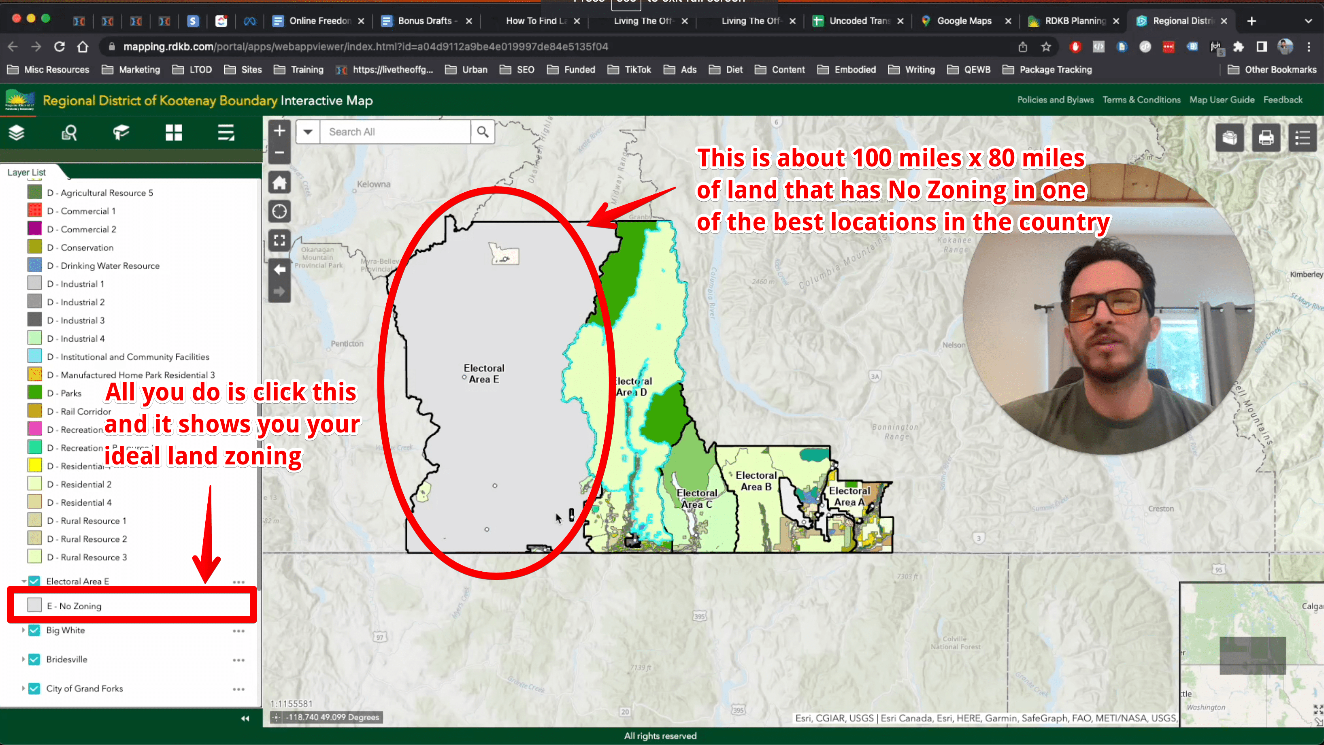Open the search source dropdown arrow
Viewport: 1324px width, 745px height.
[308, 132]
